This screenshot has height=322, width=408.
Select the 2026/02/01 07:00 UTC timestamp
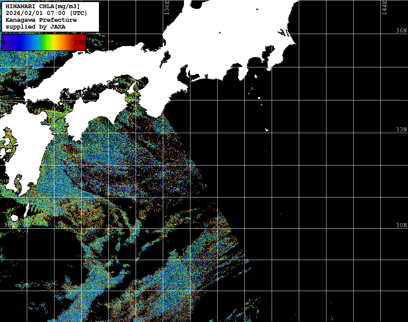click(46, 13)
